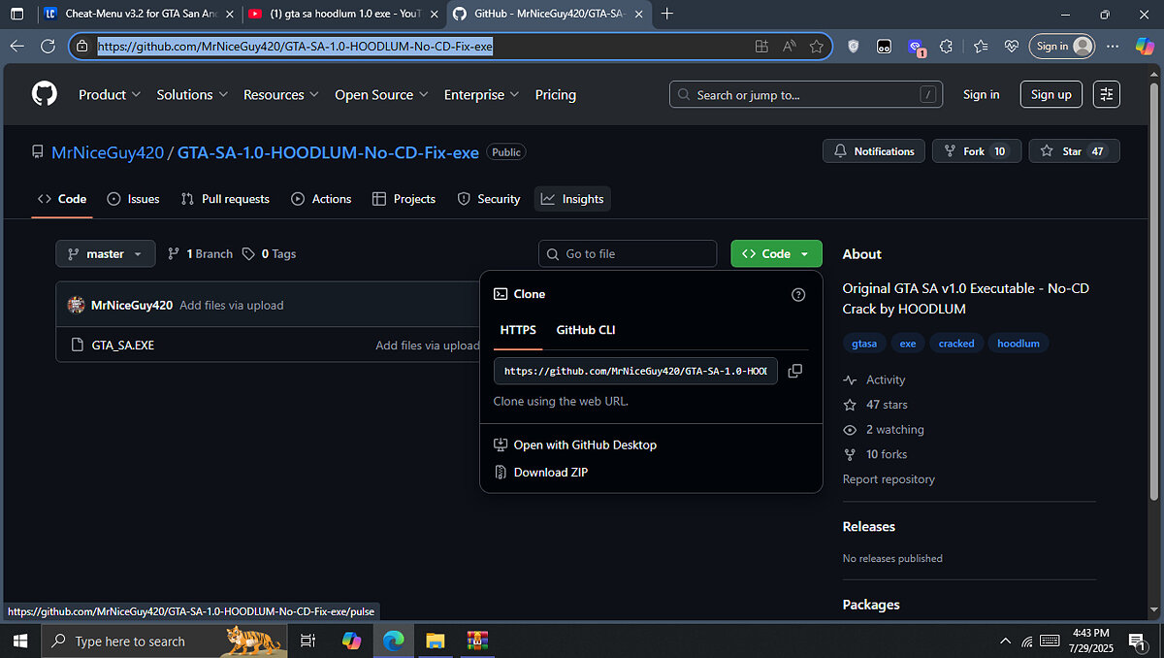Viewport: 1164px width, 658px height.
Task: Switch to the GitHub CLI tab
Action: pos(585,330)
